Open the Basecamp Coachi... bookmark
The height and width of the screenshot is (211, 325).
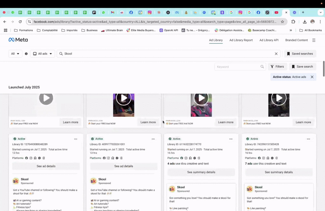pyautogui.click(x=262, y=30)
